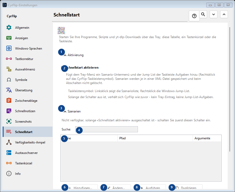Sort table by the Argumente column
The height and width of the screenshot is (192, 235).
click(207, 138)
